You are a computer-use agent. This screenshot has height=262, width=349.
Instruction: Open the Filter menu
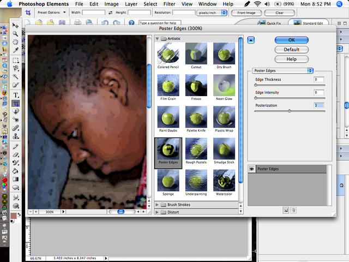170,4
